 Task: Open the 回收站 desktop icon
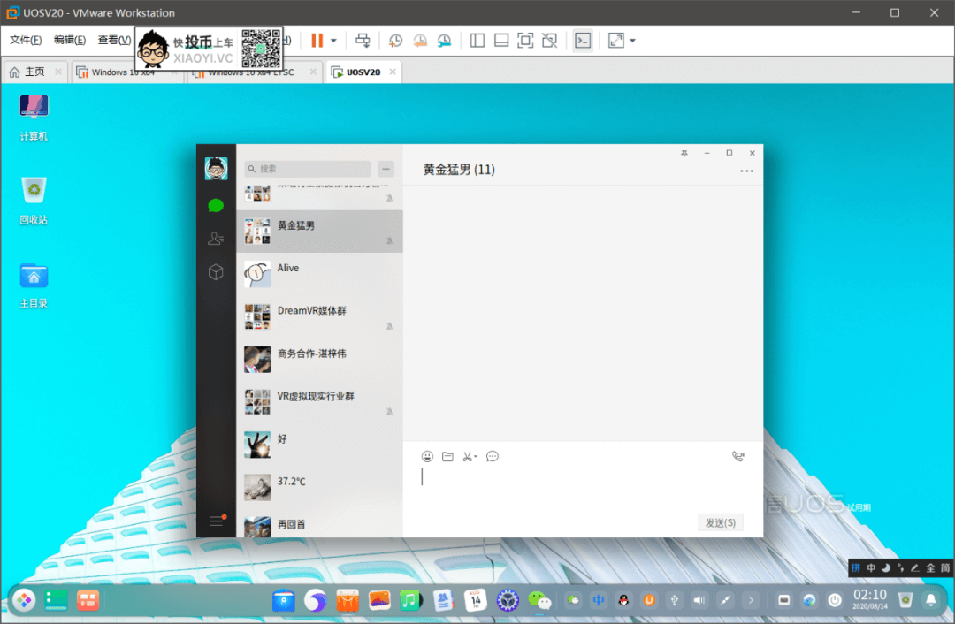click(34, 201)
